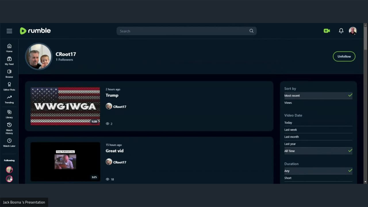The height and width of the screenshot is (207, 368).
Task: Open Editor Picks in sidebar
Action: pyautogui.click(x=9, y=87)
